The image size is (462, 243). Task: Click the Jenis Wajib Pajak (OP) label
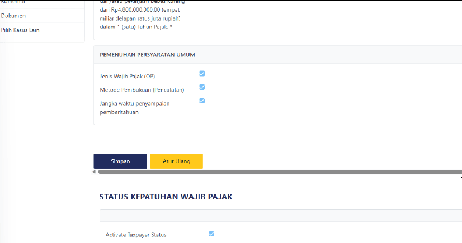click(127, 76)
